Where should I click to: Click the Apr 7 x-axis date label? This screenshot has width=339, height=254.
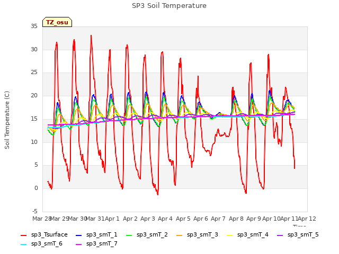(x=218, y=219)
